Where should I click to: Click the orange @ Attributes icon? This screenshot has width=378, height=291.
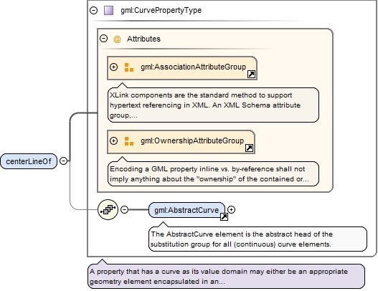[117, 39]
